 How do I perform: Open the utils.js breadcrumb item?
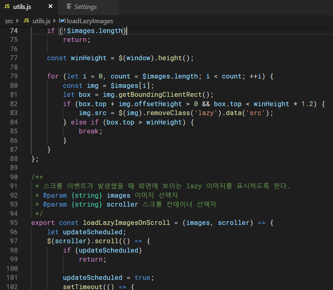click(41, 21)
